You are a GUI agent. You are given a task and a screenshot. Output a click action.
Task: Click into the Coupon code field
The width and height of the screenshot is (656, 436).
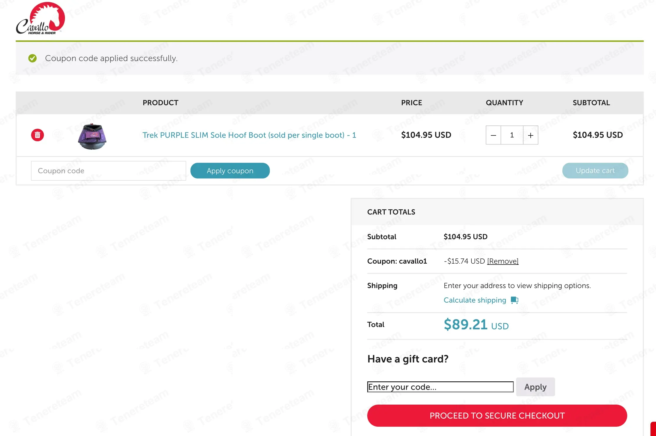coord(108,171)
